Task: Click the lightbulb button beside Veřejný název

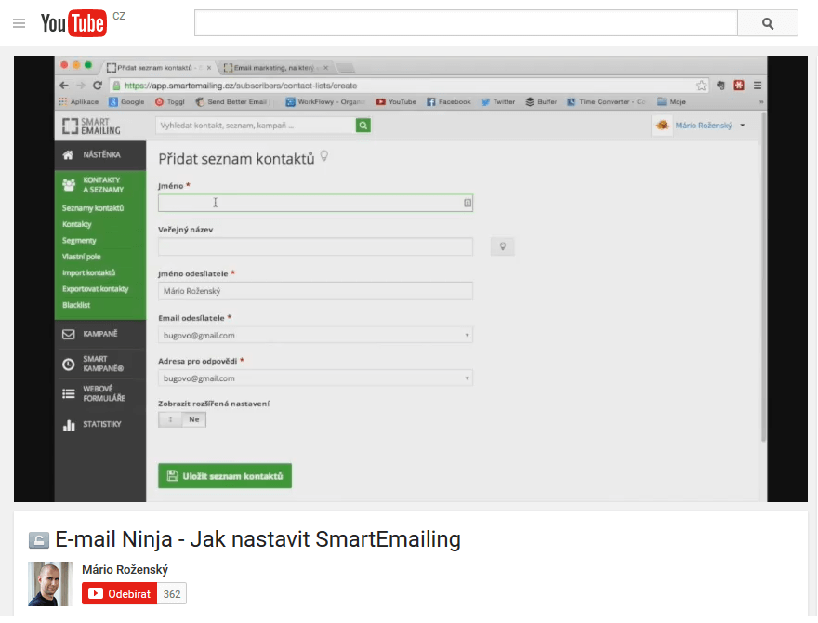Action: 502,246
